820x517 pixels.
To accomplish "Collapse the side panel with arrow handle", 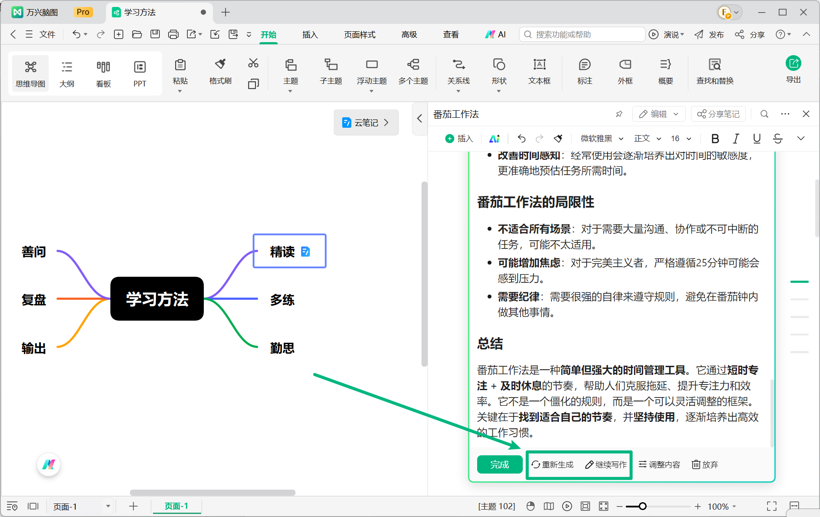I will (x=420, y=118).
